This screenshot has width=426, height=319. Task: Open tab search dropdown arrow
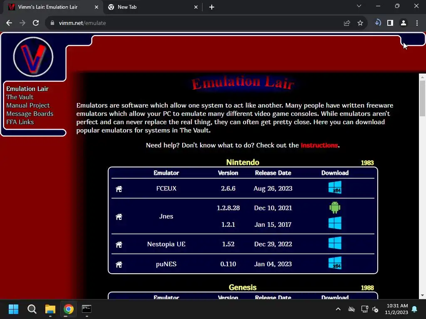pos(359,6)
